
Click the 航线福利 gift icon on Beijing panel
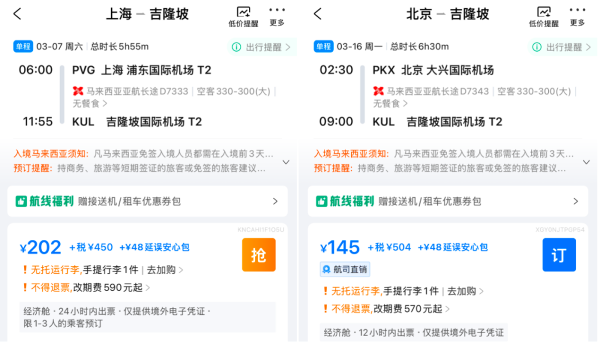tap(322, 202)
